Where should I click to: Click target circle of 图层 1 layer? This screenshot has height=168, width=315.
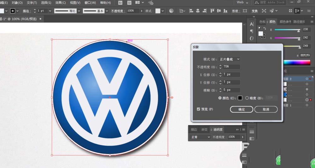pos(307,105)
